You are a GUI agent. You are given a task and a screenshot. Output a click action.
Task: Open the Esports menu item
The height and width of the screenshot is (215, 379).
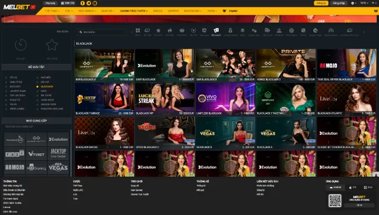(173, 11)
